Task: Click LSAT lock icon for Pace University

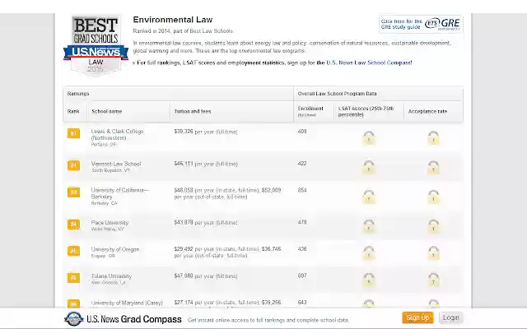Action: 369,226
